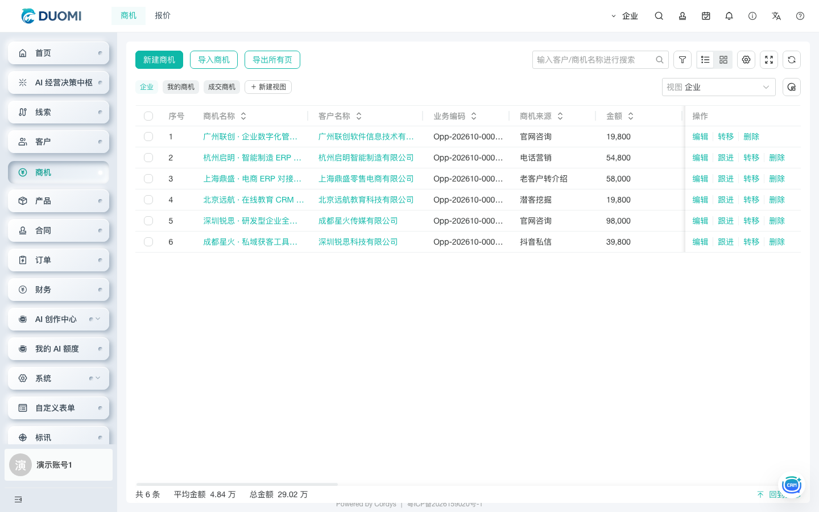The width and height of the screenshot is (819, 512).
Task: Open 演示账号1 user profile
Action: coord(59,465)
